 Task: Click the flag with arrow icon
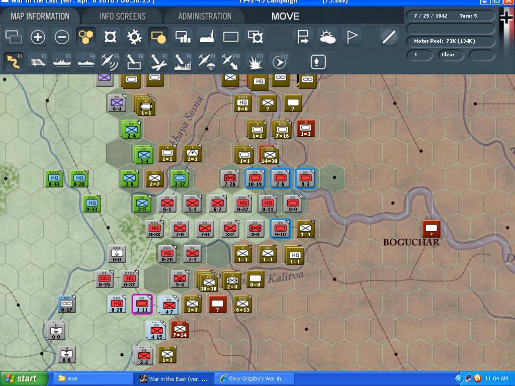pos(303,37)
